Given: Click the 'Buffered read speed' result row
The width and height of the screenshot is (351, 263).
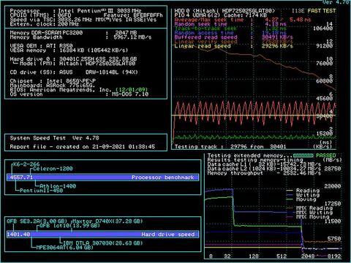Looking at the screenshot, I should coord(234,37).
